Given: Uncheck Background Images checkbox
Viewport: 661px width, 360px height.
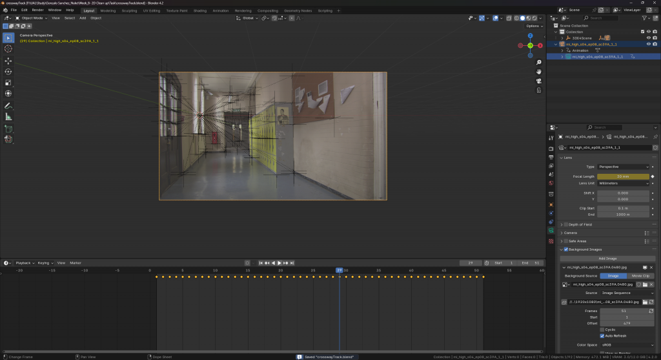Looking at the screenshot, I should click(x=565, y=249).
